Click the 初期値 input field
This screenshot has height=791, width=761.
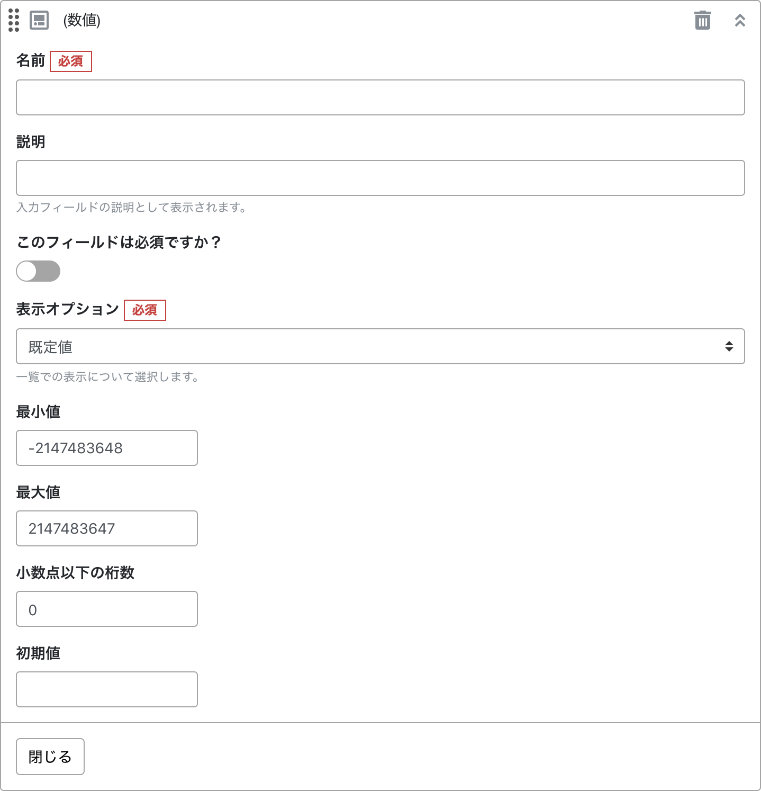tap(107, 689)
